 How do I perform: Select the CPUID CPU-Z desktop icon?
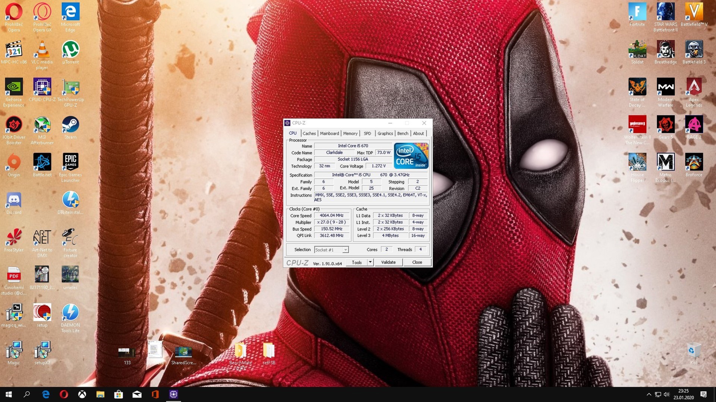click(x=42, y=90)
